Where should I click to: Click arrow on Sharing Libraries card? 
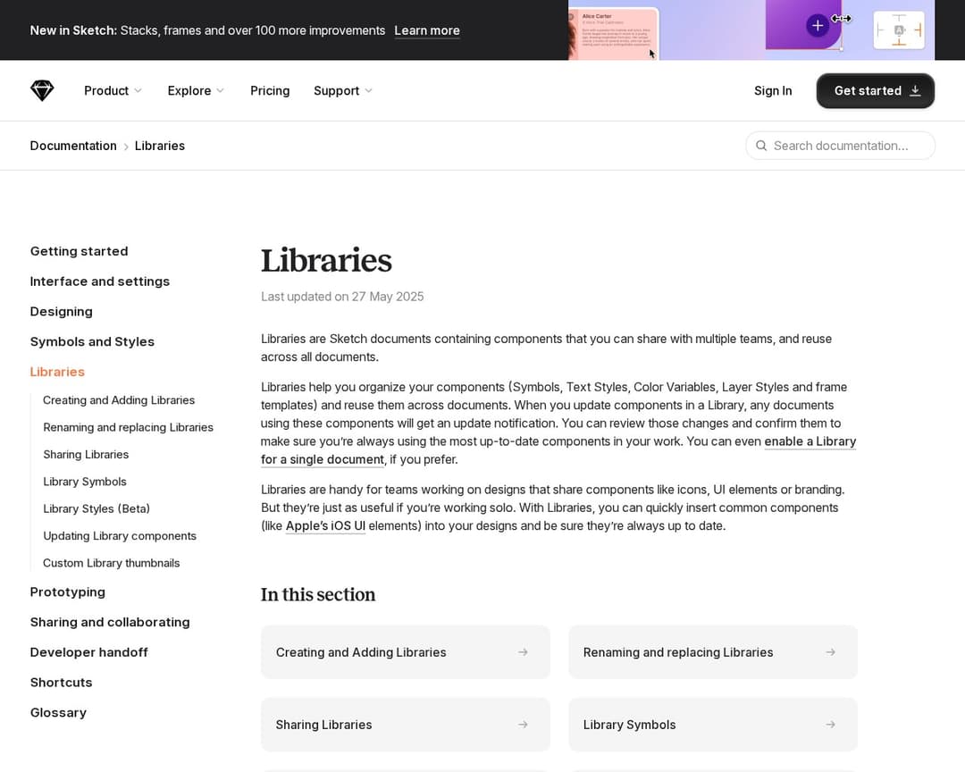tap(523, 725)
